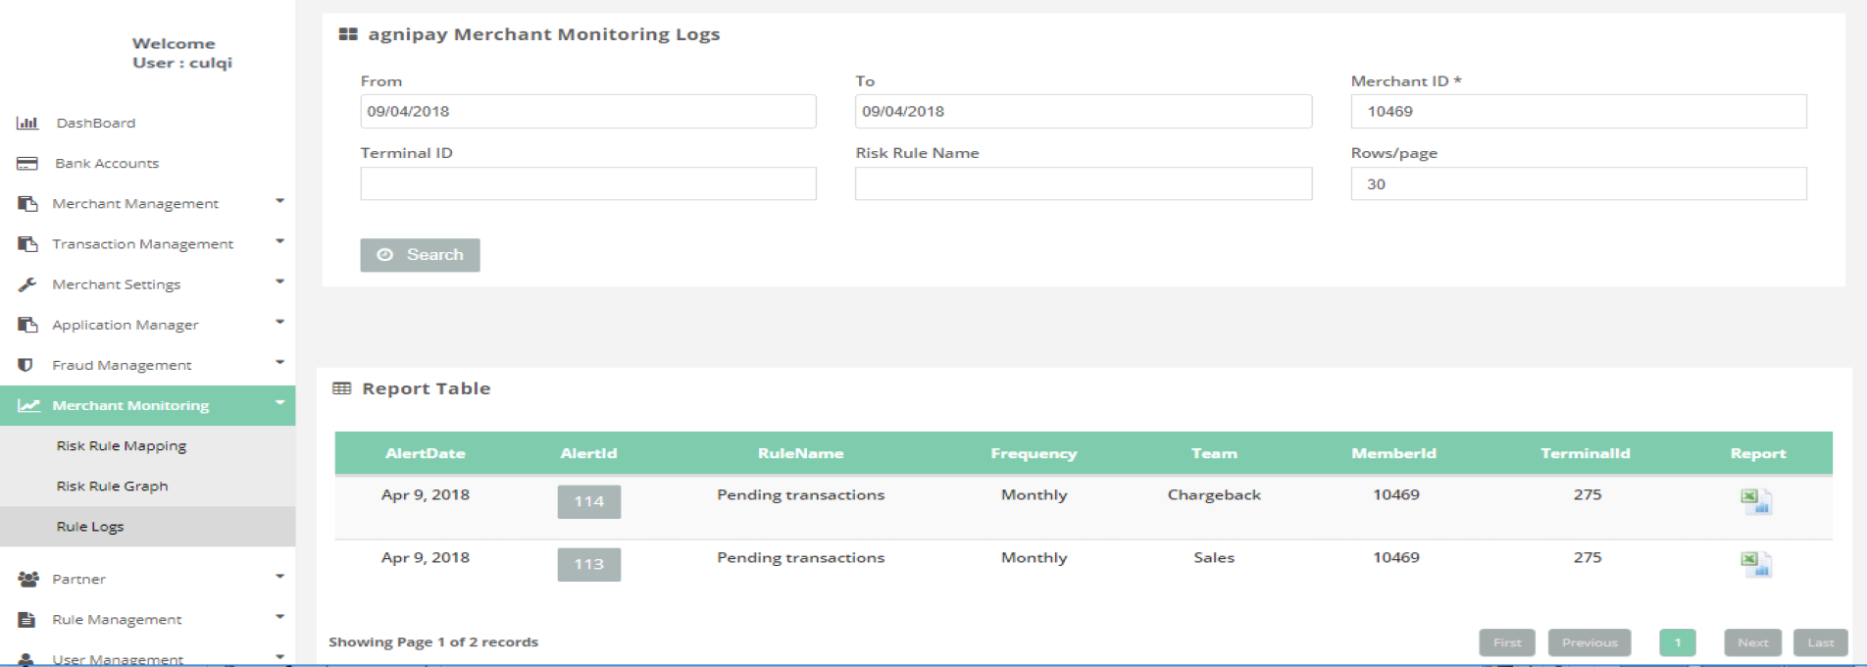1867x667 pixels.
Task: Click the Terminal ID input field
Action: (x=587, y=183)
